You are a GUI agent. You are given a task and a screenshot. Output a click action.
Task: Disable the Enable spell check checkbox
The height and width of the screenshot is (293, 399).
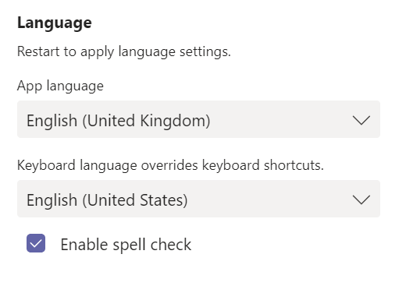36,243
